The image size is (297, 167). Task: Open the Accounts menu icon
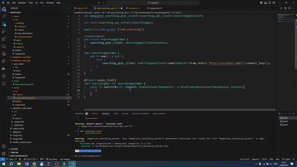coord(4,146)
